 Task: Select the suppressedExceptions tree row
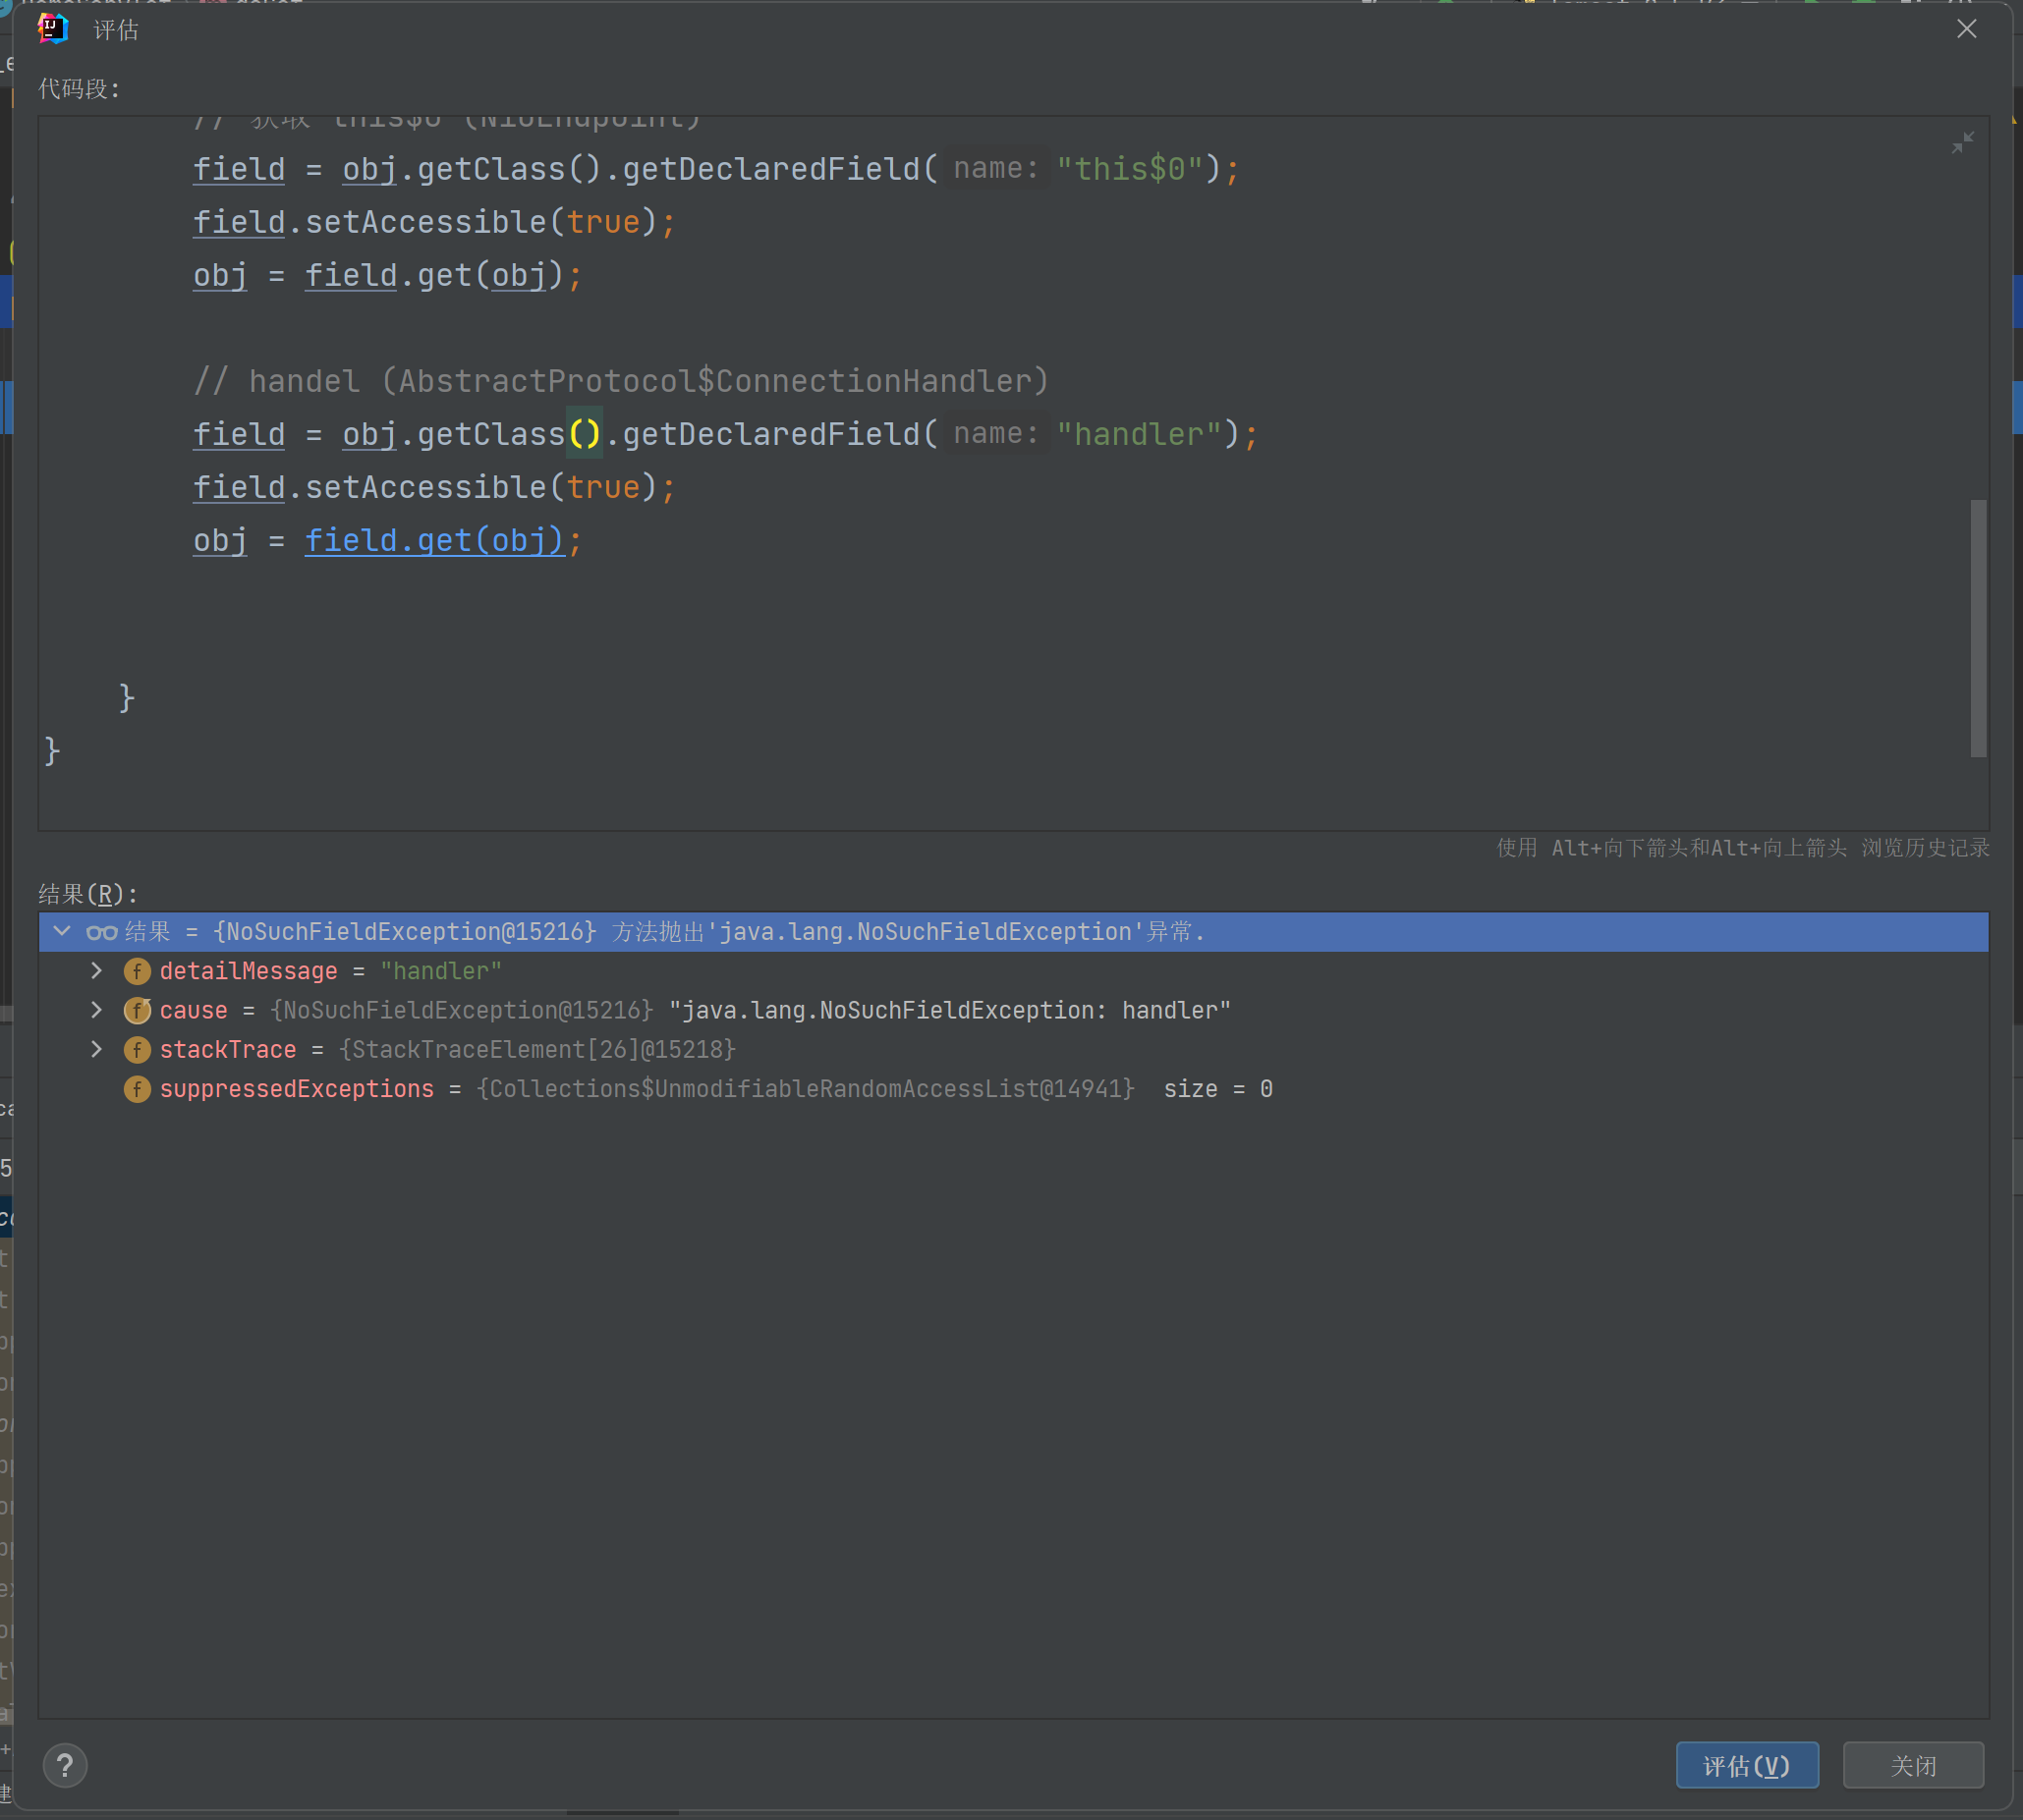(x=296, y=1088)
